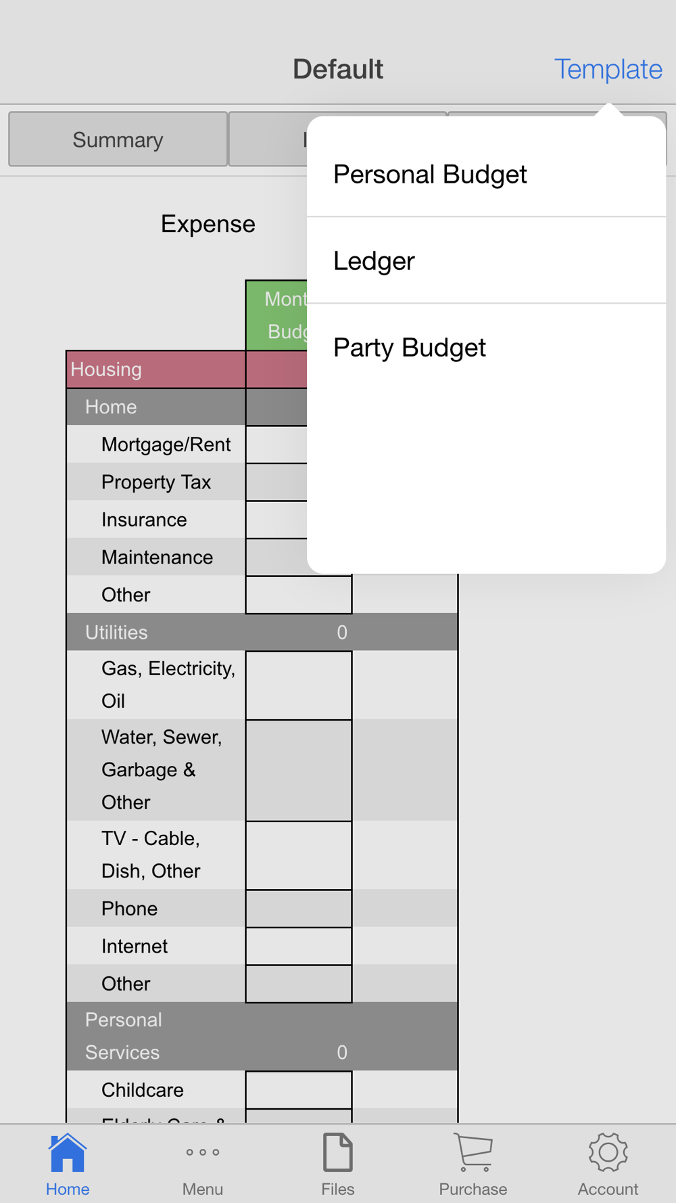This screenshot has height=1203, width=676.
Task: Tap the Mortgage/Rent row label
Action: (166, 445)
